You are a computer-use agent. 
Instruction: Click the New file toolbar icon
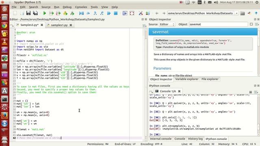(x=15, y=13)
